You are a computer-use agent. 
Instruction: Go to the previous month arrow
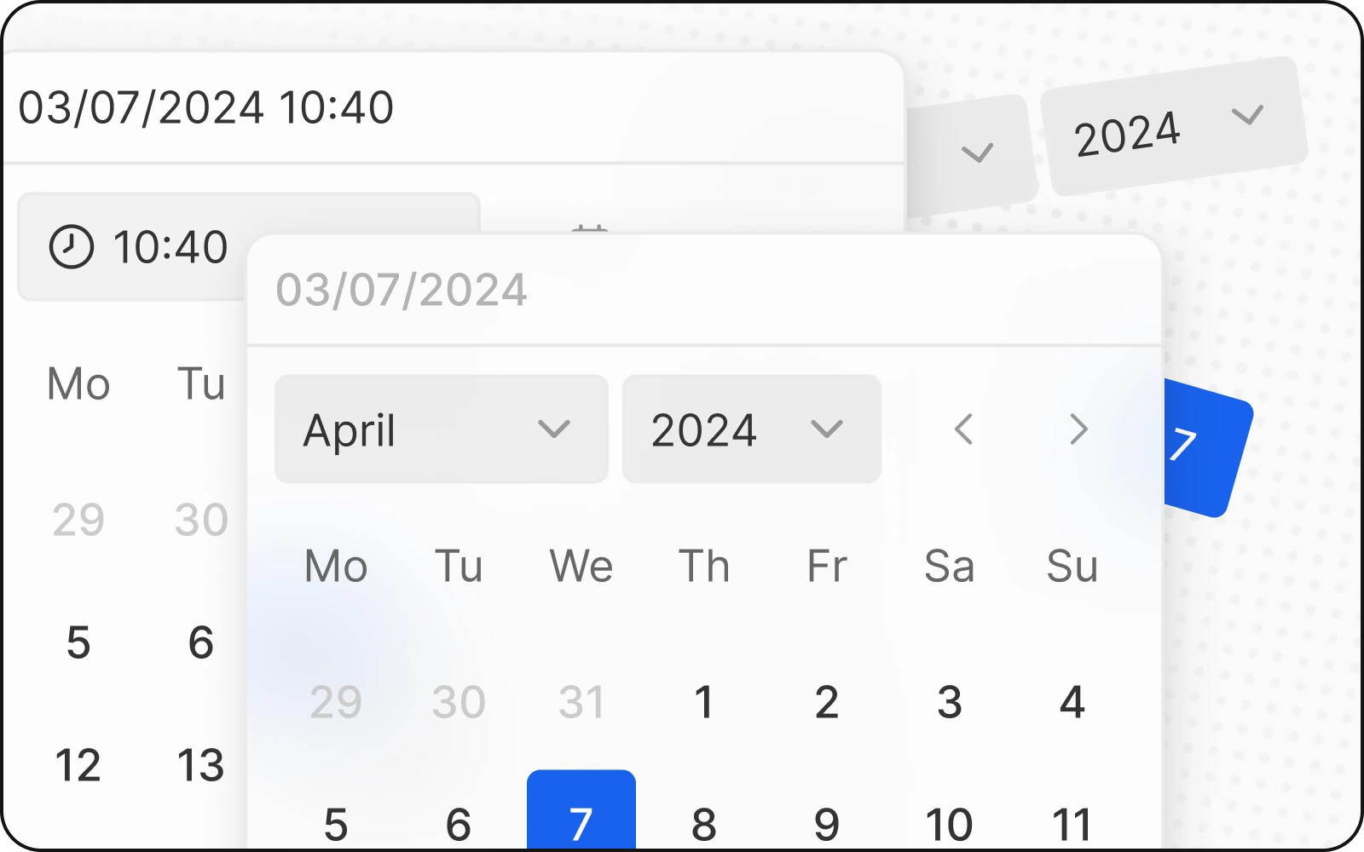point(963,429)
